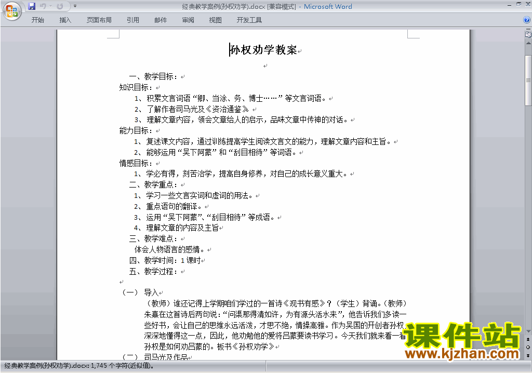This screenshot has width=532, height=373.
Task: Click the heading （二）司马光及作品
Action: [154, 357]
